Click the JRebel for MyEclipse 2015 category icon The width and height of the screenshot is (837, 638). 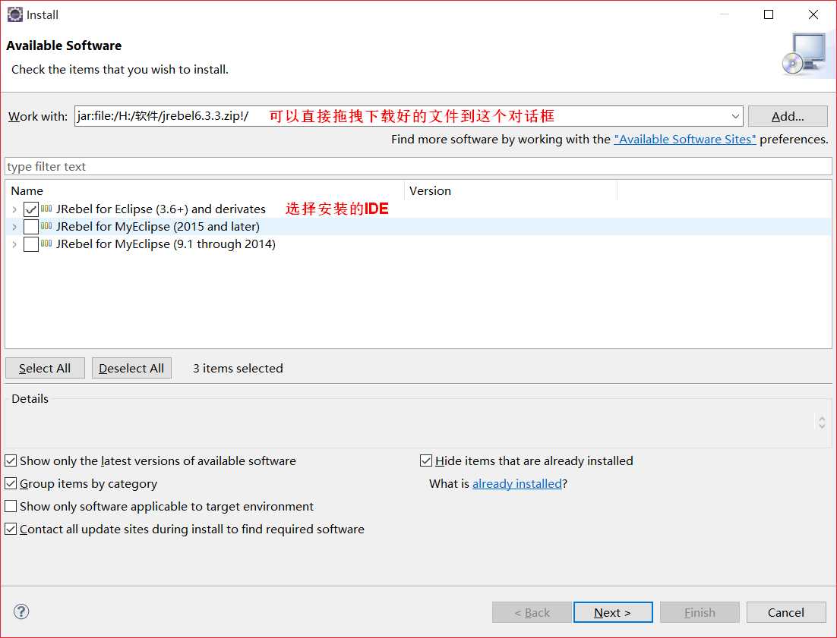tap(46, 226)
